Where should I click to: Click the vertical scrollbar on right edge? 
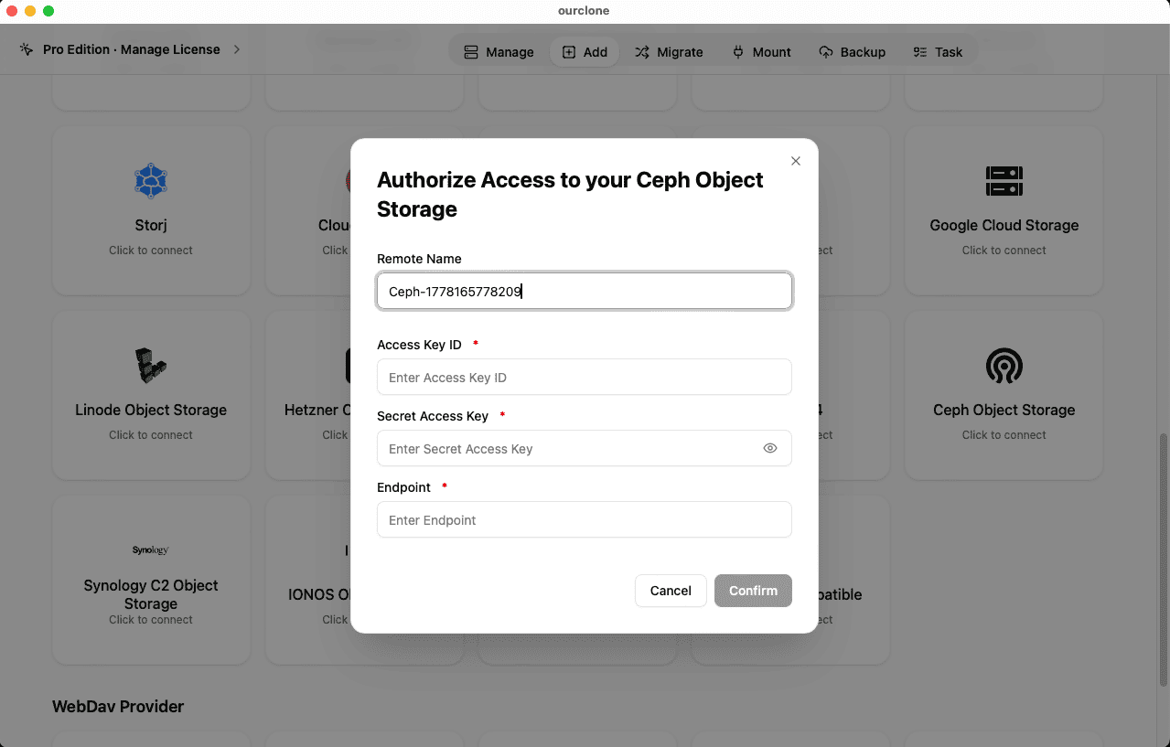(x=1164, y=560)
